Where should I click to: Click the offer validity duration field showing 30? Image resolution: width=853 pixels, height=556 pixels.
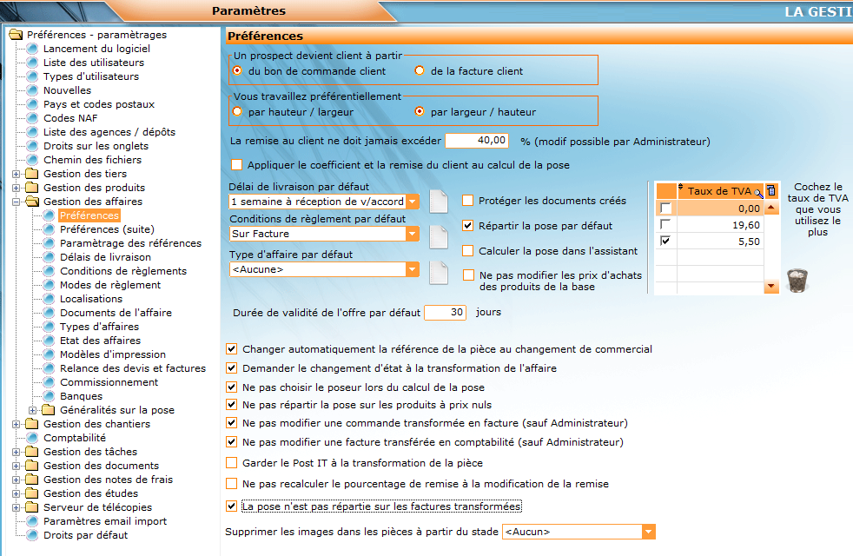click(445, 312)
